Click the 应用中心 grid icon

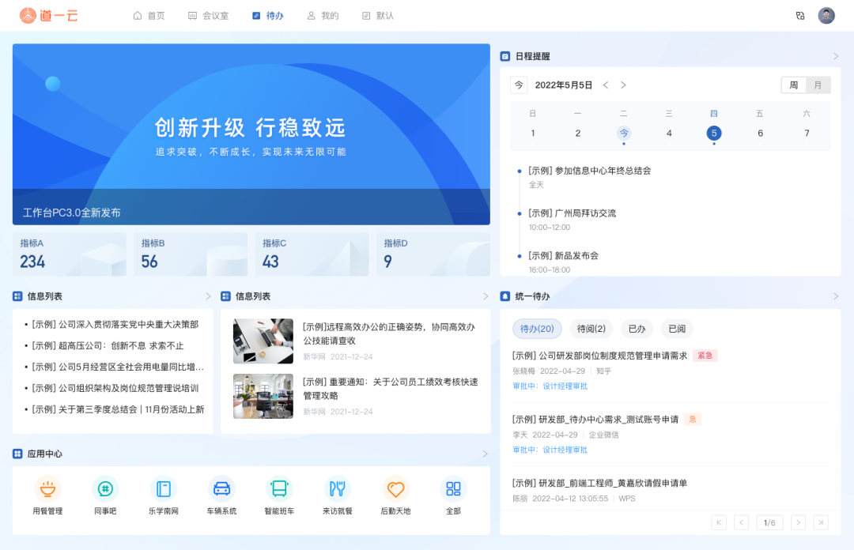point(17,454)
